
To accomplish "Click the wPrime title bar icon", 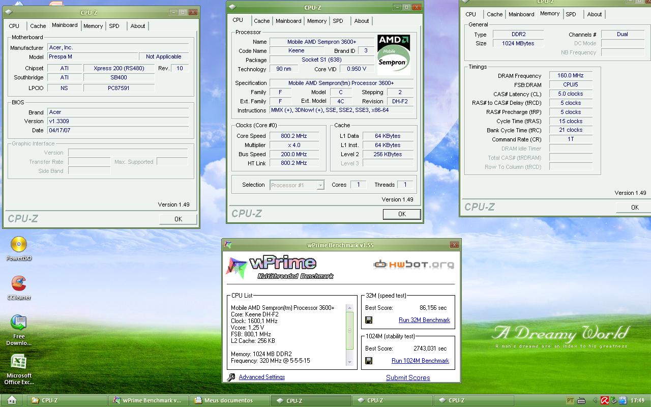I will click(x=228, y=245).
